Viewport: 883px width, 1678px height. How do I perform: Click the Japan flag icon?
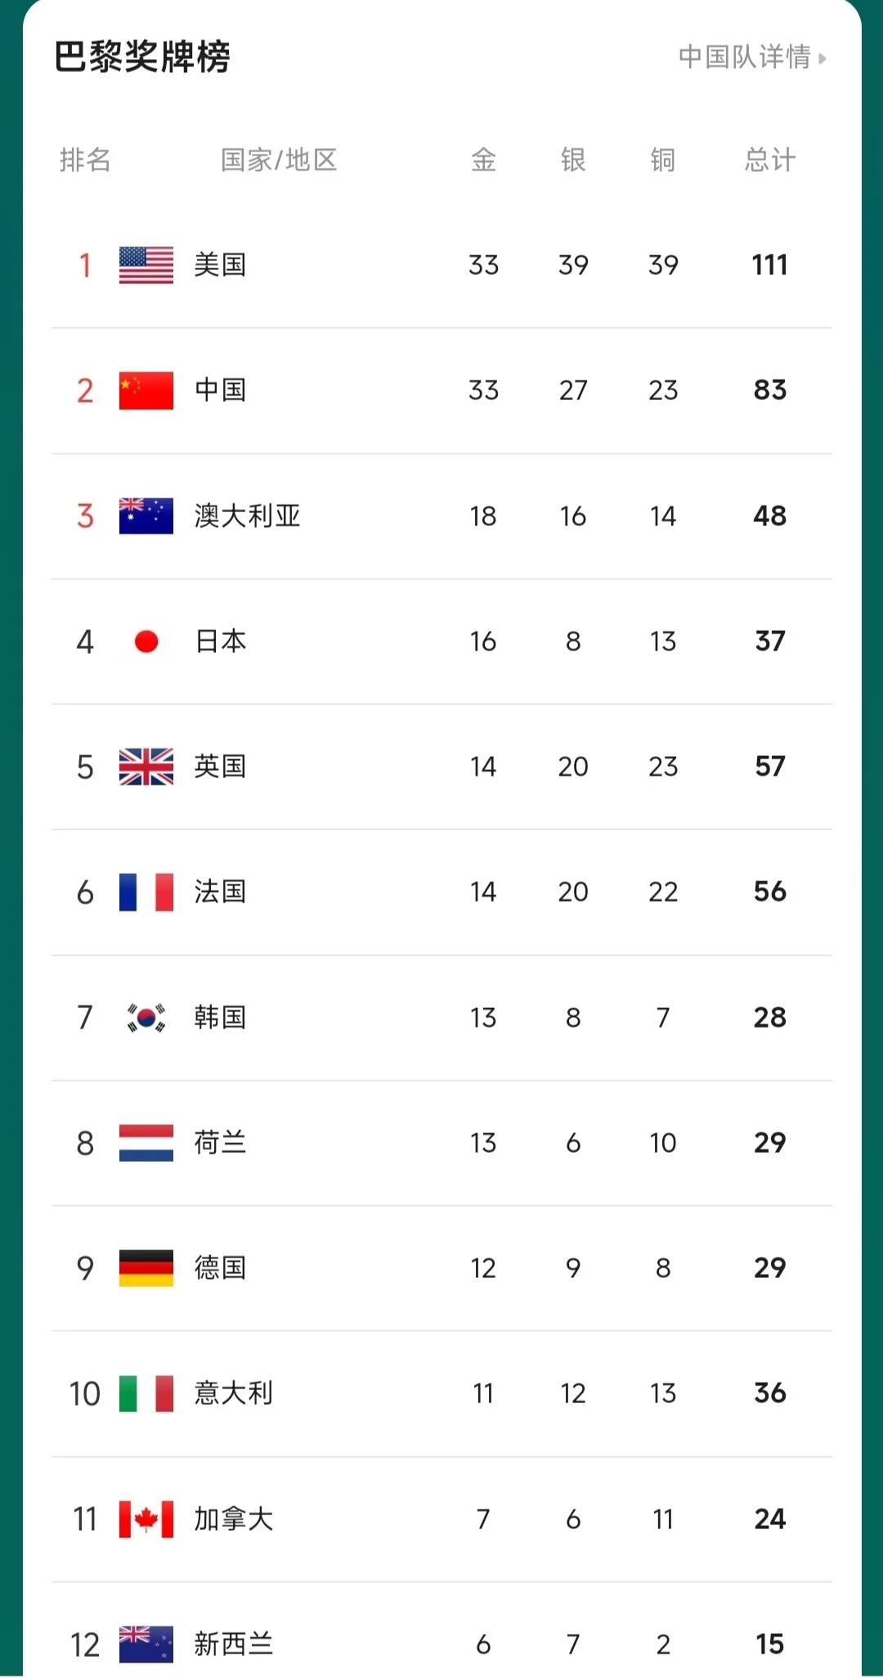tap(146, 641)
